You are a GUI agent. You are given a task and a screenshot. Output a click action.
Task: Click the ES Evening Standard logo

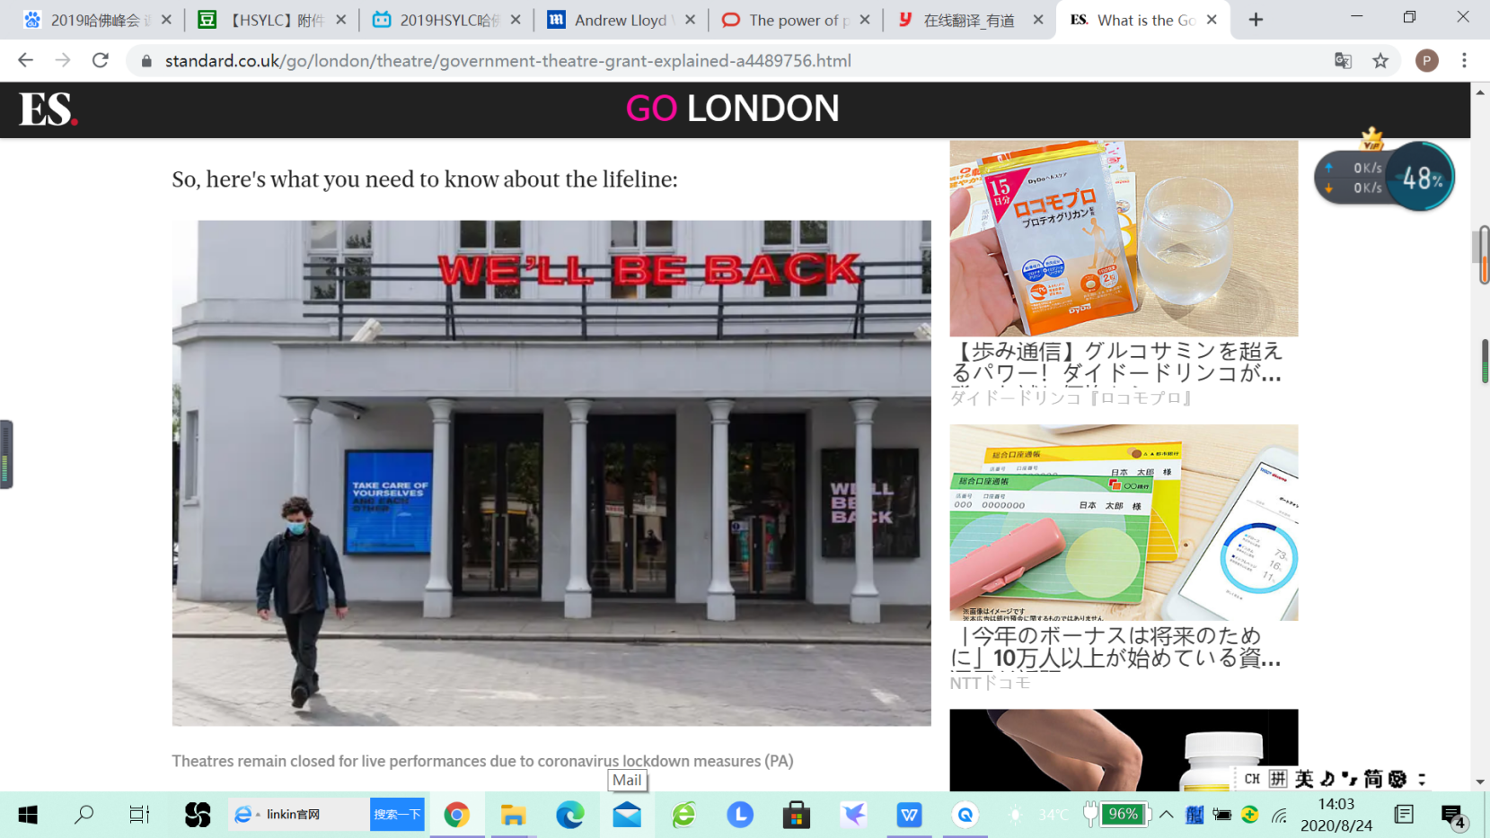pos(48,109)
